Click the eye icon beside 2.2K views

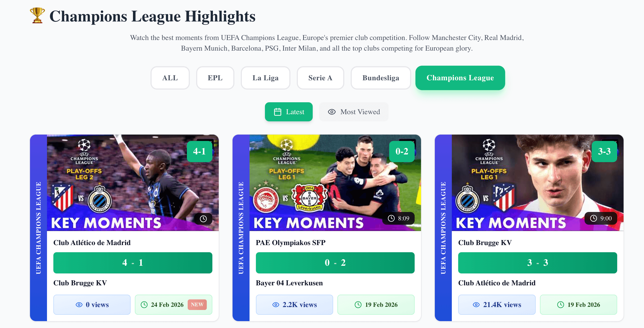pyautogui.click(x=276, y=305)
